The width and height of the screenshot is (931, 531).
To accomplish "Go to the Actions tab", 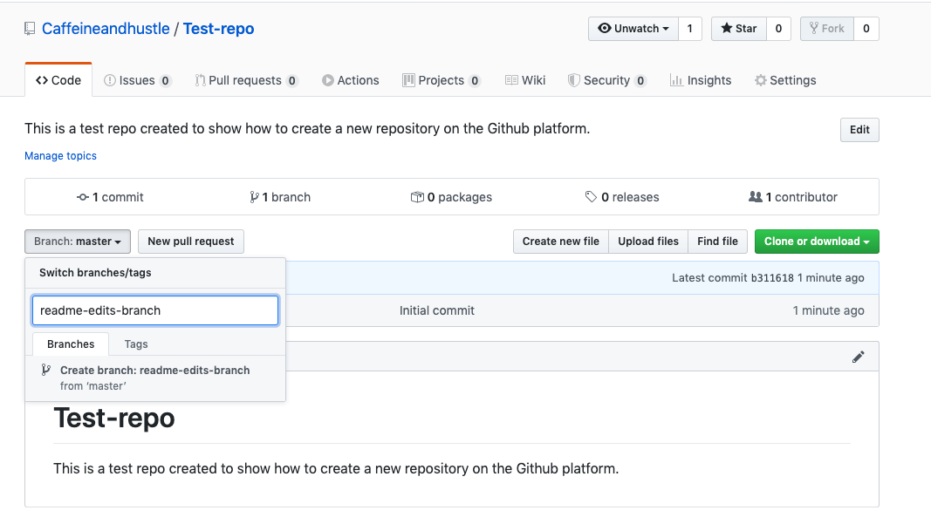I will click(x=350, y=80).
